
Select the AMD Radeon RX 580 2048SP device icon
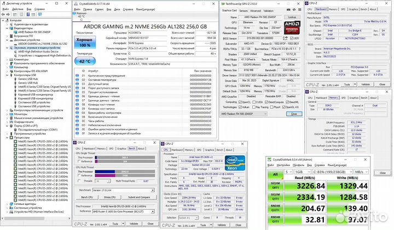point(15,32)
